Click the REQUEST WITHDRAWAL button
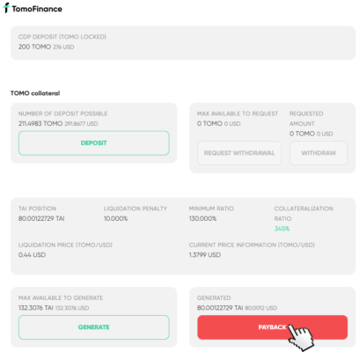359x352 pixels. (x=239, y=153)
